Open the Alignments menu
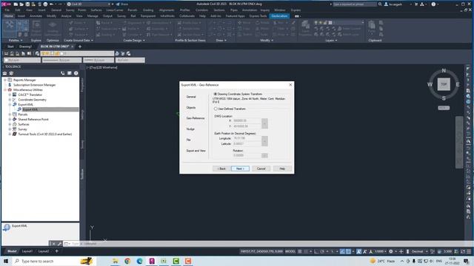 (167, 10)
